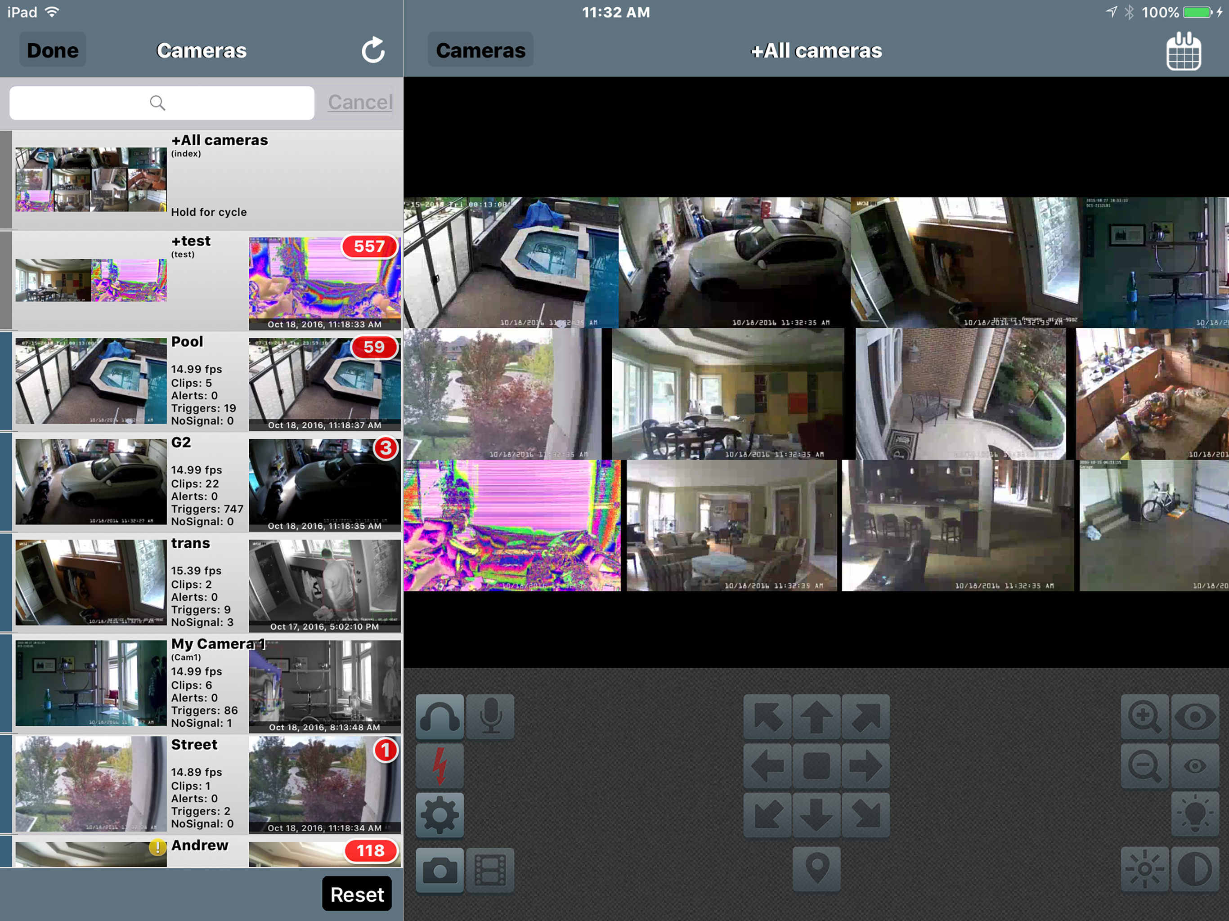The height and width of the screenshot is (921, 1229).
Task: Take snapshot with camera icon
Action: pos(440,870)
